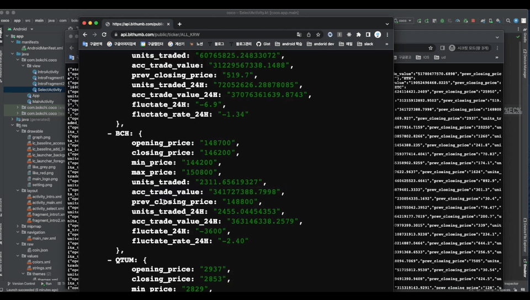Select coin.json in raw folder

[38, 250]
